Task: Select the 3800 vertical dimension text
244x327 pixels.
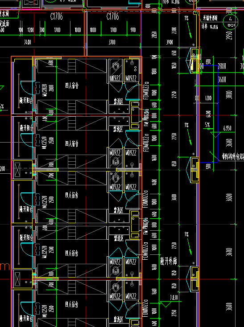Action: pos(230,95)
